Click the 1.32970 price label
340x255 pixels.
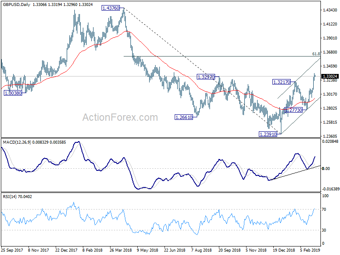coord(206,77)
